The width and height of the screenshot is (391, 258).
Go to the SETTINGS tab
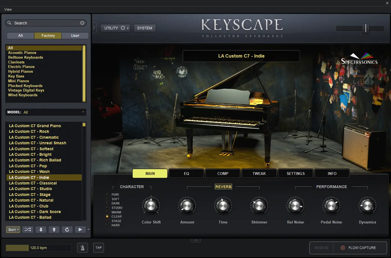[295, 173]
